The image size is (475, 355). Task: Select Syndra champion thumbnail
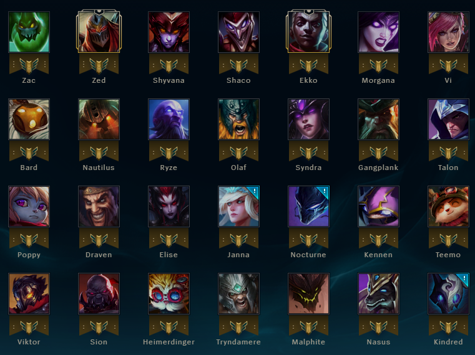tap(308, 119)
